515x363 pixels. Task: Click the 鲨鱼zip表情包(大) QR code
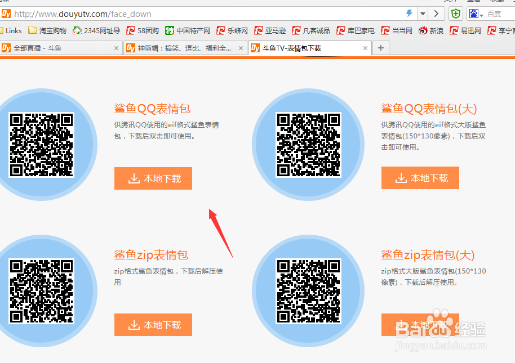coord(308,291)
